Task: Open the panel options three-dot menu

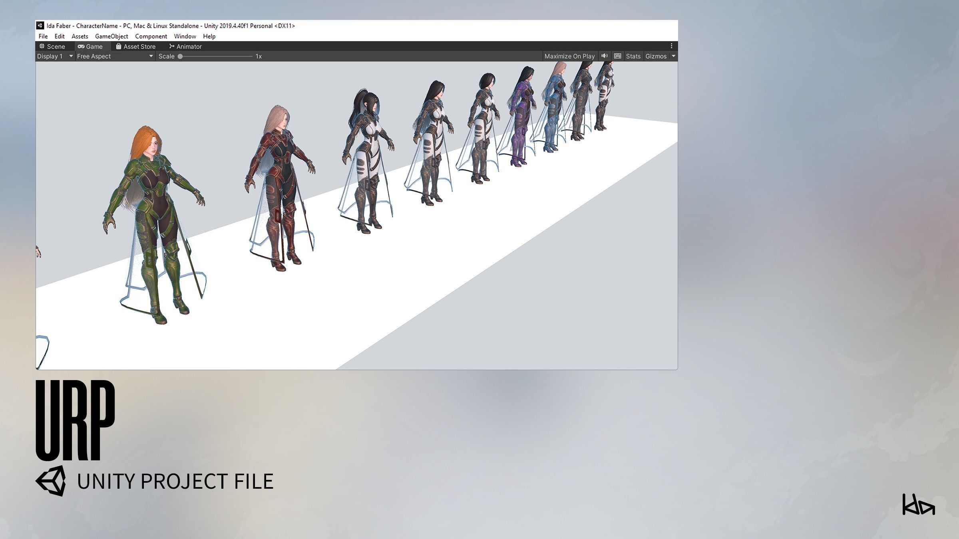Action: coord(671,46)
